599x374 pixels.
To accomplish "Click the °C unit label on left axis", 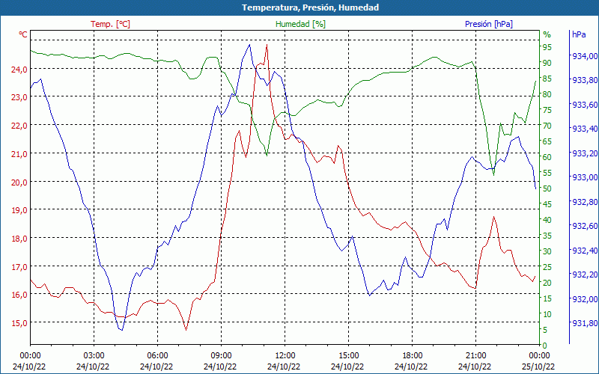I will (22, 34).
